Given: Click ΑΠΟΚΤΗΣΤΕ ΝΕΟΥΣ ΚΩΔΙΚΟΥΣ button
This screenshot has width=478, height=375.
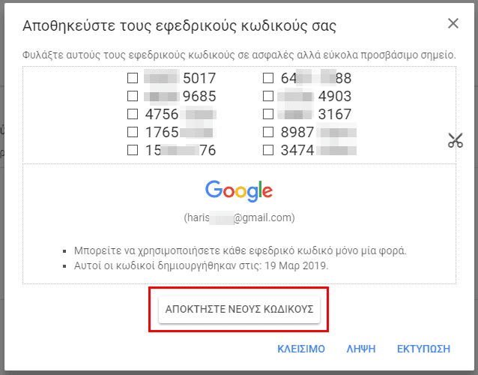Looking at the screenshot, I should click(239, 310).
